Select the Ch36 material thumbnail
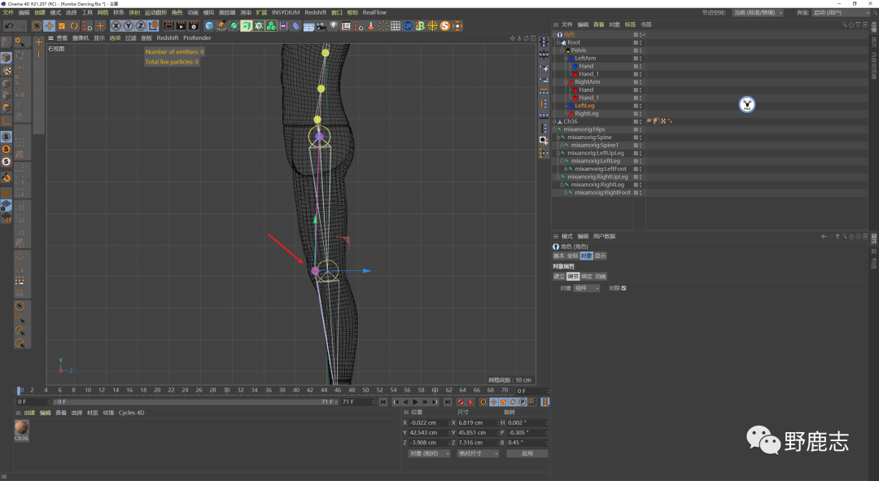The height and width of the screenshot is (481, 879). click(x=22, y=427)
